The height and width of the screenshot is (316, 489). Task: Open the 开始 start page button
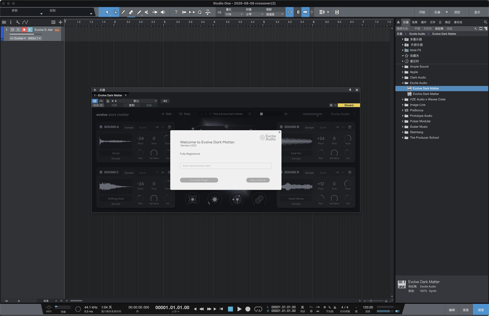[x=422, y=12]
